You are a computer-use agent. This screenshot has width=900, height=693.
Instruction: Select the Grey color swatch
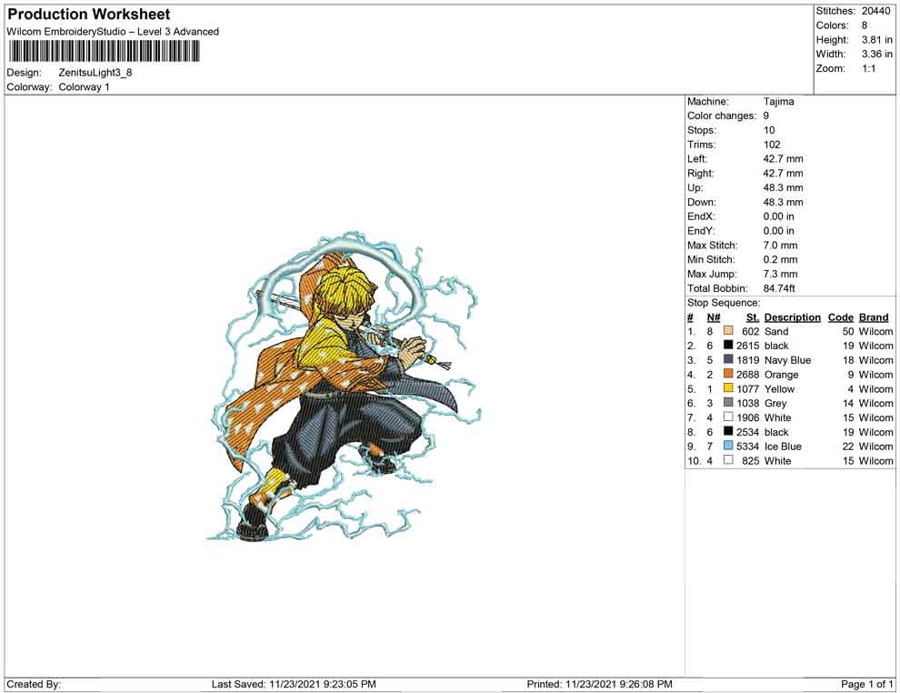728,403
